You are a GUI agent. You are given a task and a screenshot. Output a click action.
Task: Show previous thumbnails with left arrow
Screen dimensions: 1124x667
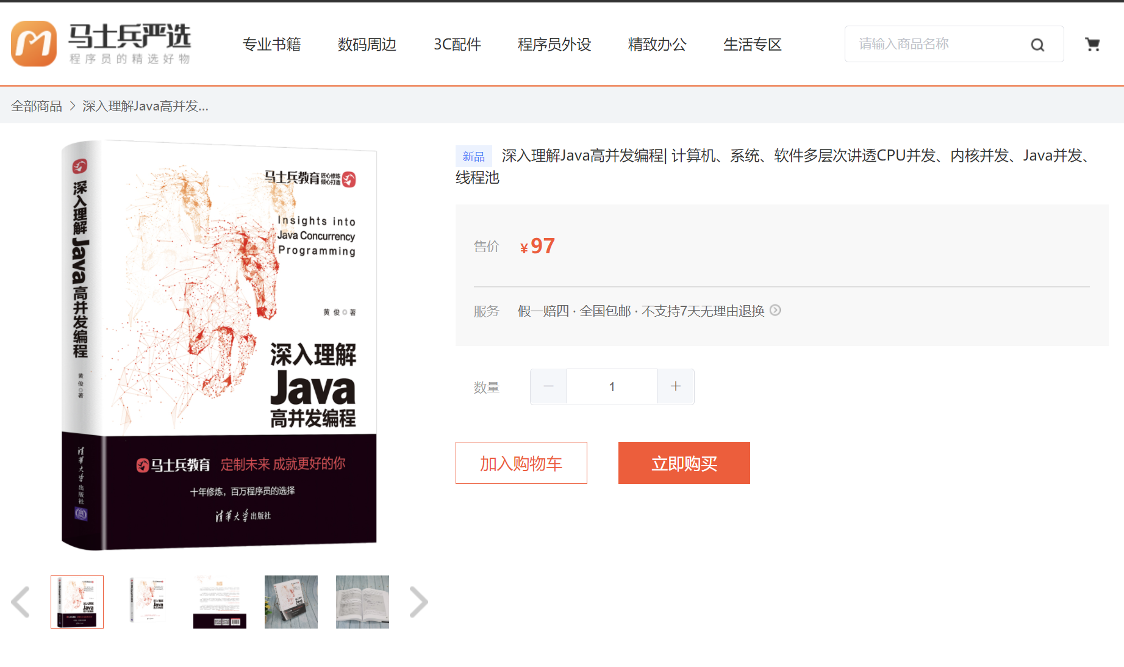[x=21, y=602]
